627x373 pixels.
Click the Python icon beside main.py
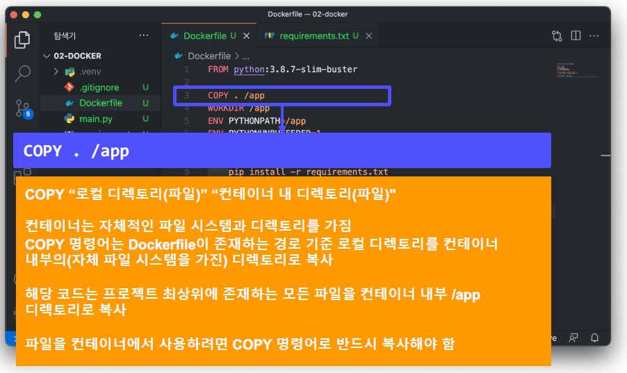(x=70, y=119)
